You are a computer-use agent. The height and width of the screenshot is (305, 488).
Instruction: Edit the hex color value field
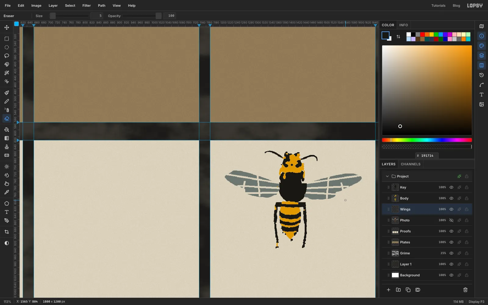tap(427, 156)
